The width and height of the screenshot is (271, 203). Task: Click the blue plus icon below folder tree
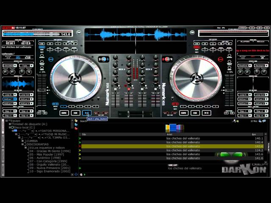pos(76,175)
